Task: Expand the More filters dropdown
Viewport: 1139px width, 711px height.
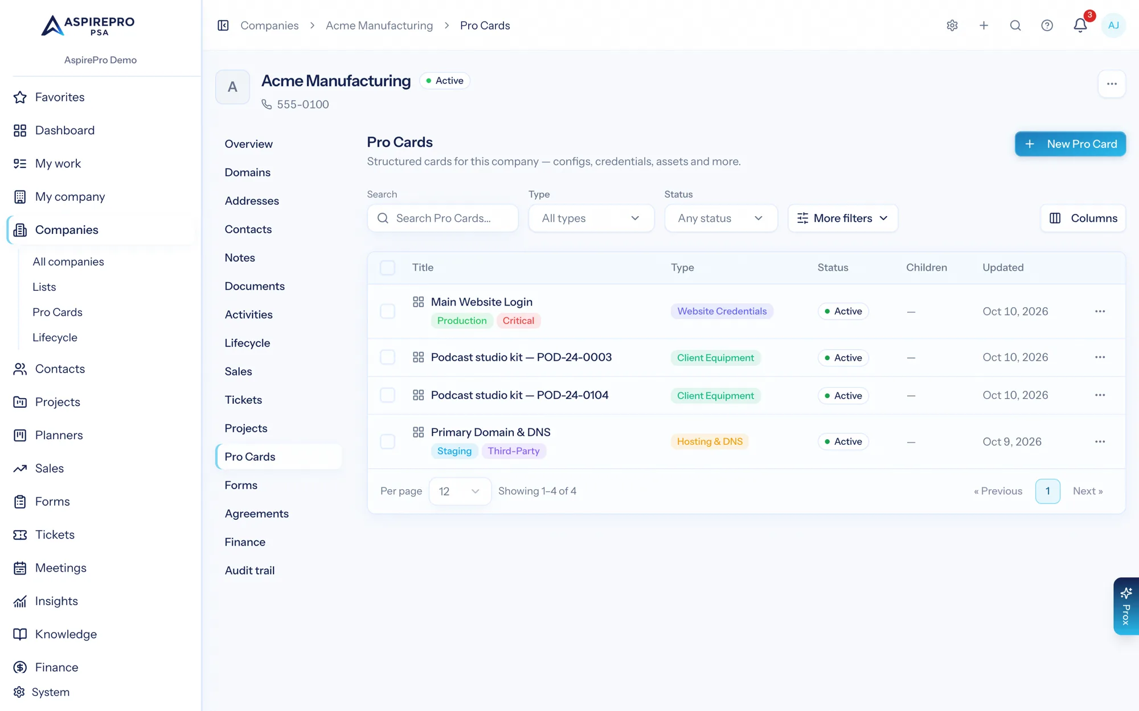Action: click(x=843, y=218)
